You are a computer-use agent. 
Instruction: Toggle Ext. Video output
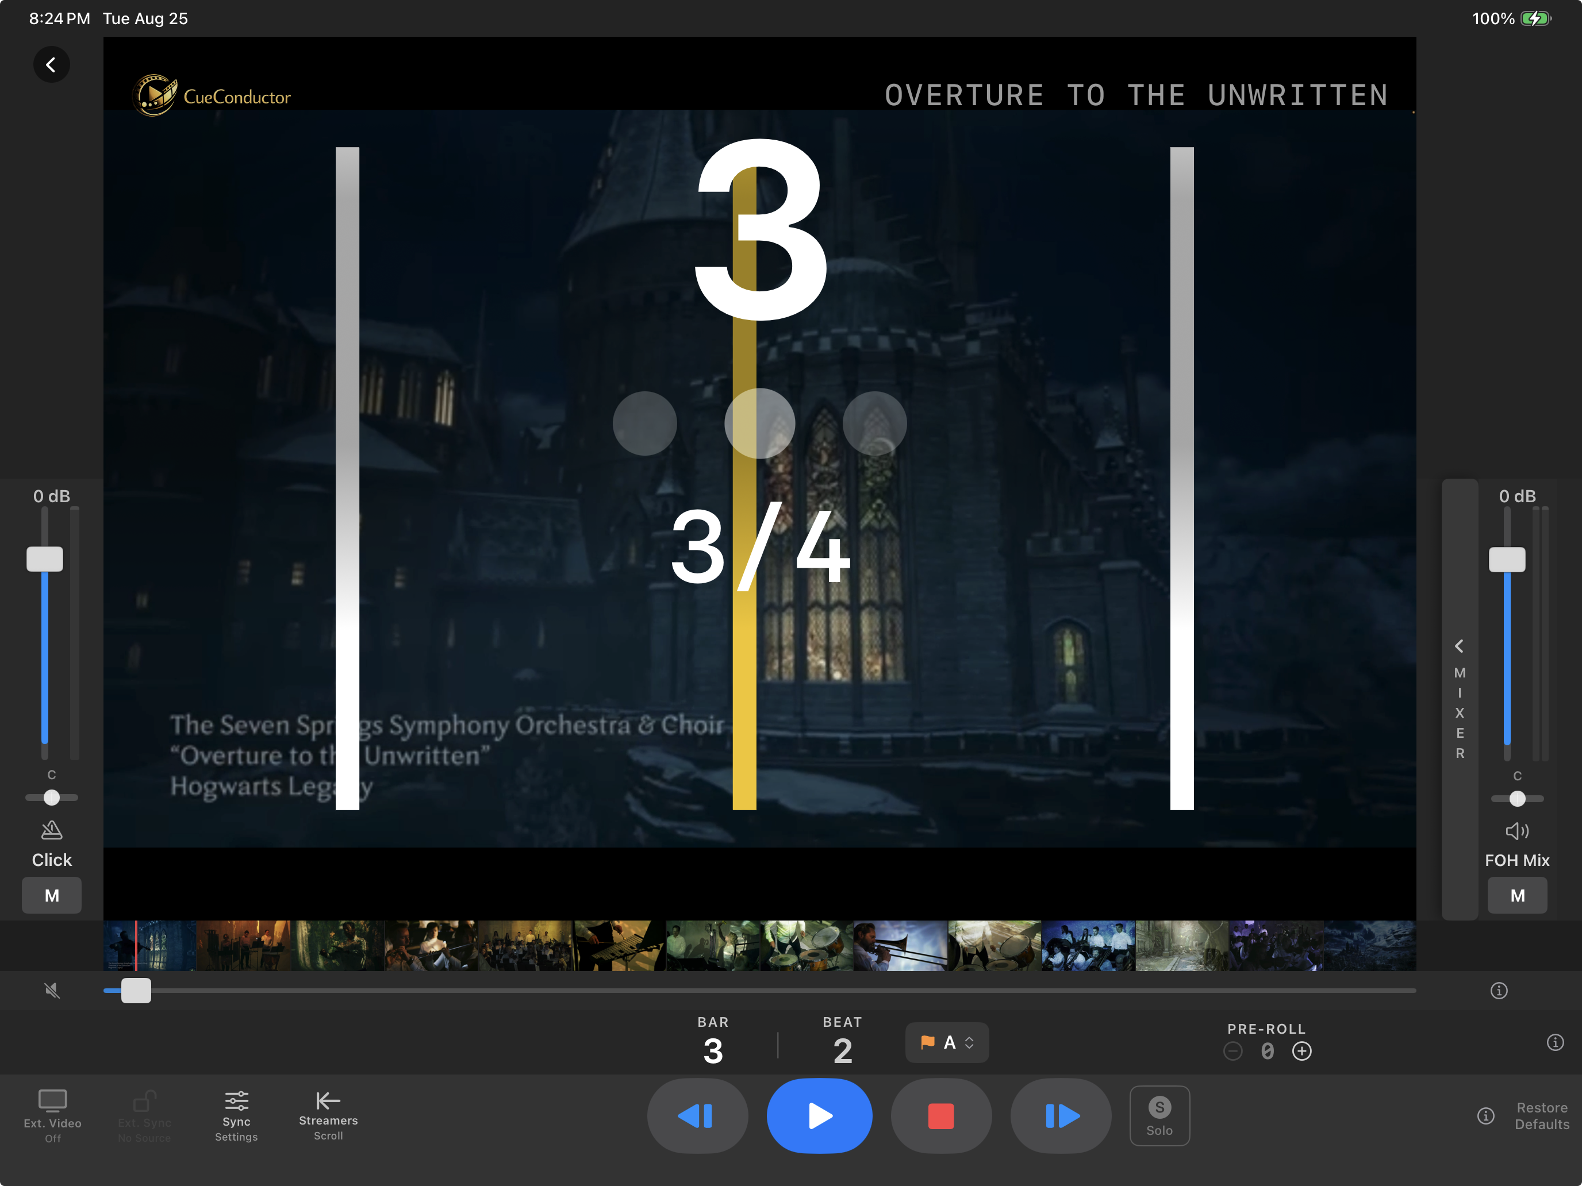tap(52, 1115)
